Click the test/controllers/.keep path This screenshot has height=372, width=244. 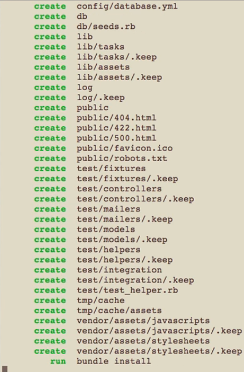(x=136, y=199)
